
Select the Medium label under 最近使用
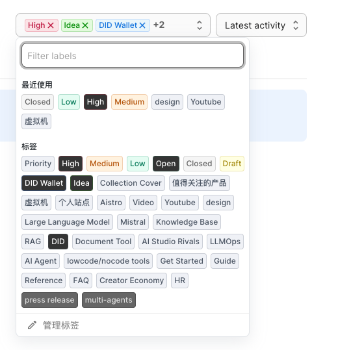tap(129, 102)
